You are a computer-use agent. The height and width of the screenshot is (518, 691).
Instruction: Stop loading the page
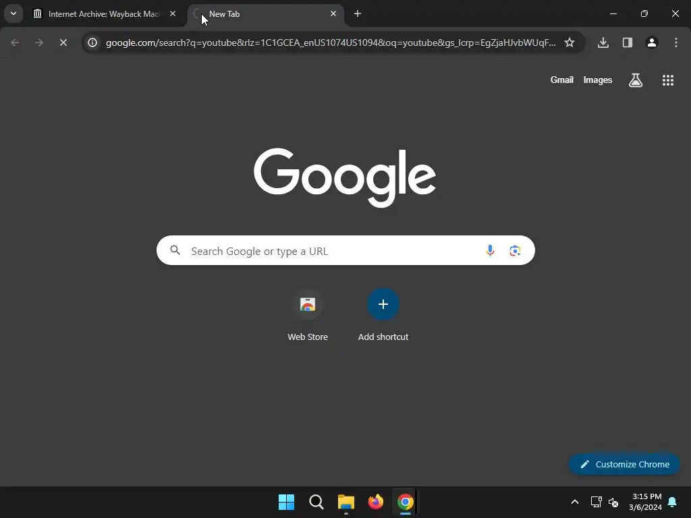(63, 42)
